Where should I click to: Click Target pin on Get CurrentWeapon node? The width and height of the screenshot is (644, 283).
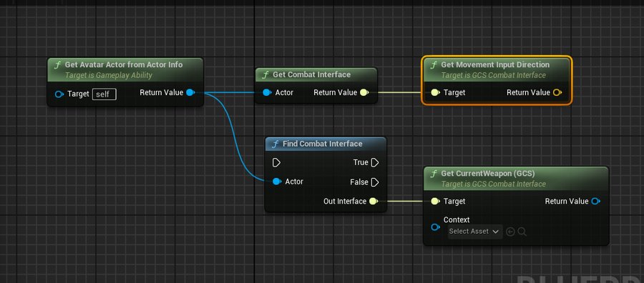[x=435, y=202]
